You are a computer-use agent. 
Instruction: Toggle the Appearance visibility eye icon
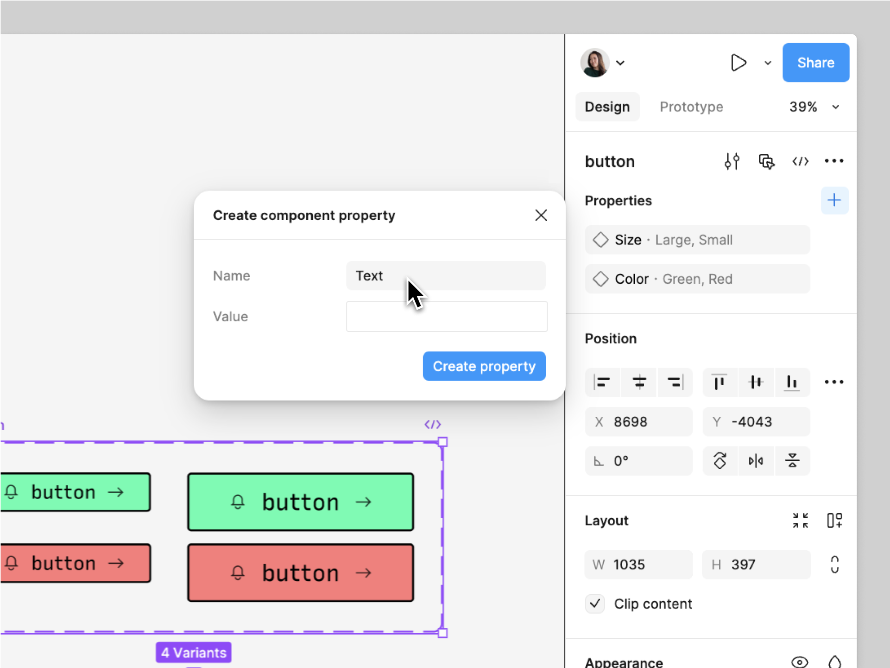799,662
